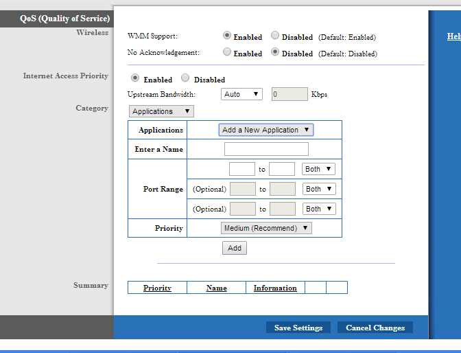Viewport: 461px width, 353px height.
Task: Click second optional port range start field
Action: click(x=243, y=189)
